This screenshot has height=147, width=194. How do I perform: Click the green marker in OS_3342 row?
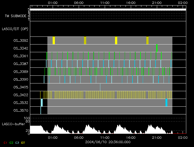click(x=157, y=48)
